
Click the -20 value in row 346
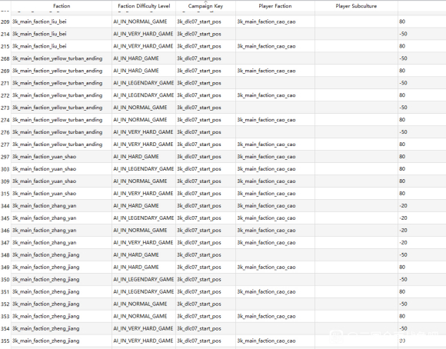point(403,231)
